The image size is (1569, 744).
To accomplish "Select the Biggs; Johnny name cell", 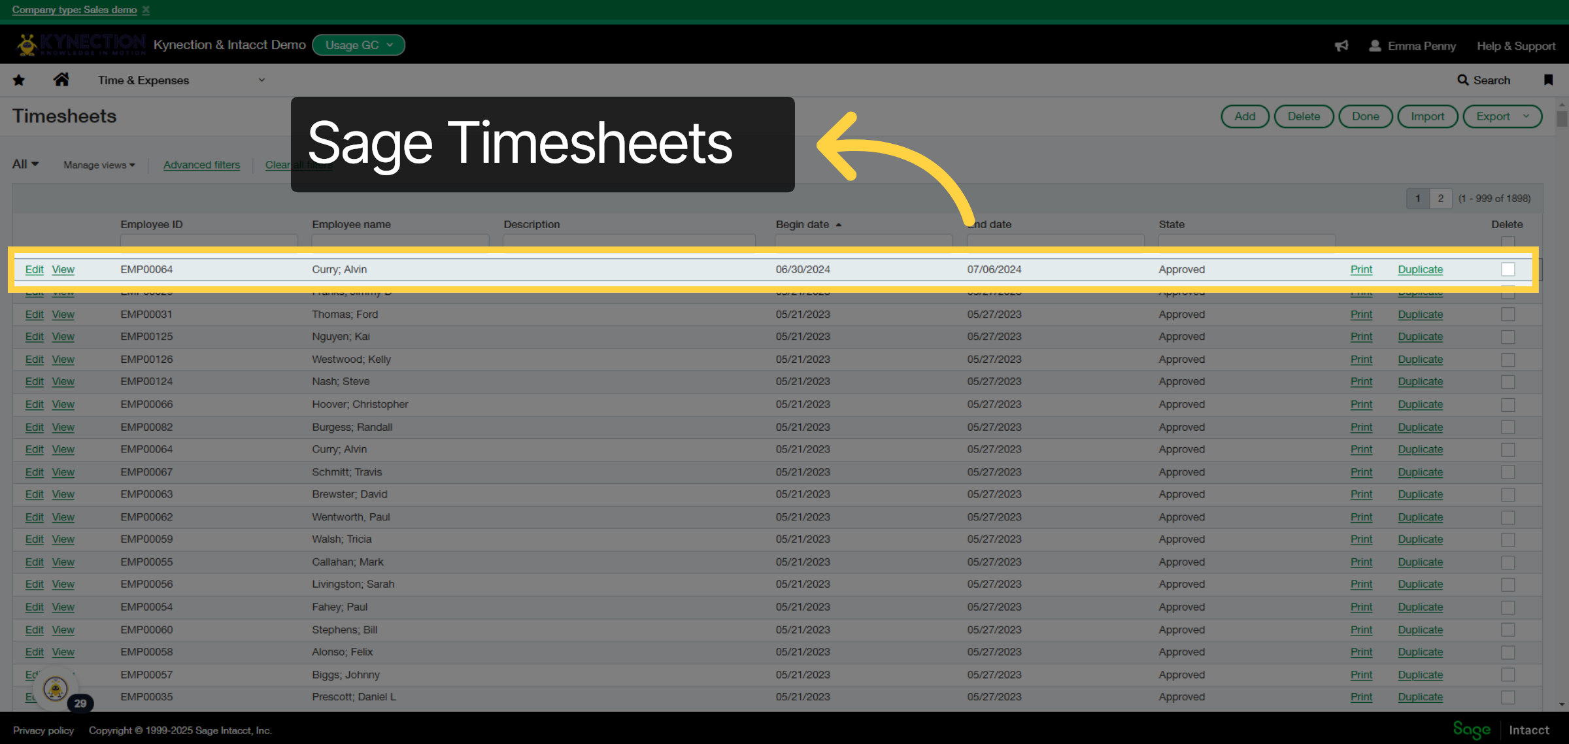I will coord(346,675).
